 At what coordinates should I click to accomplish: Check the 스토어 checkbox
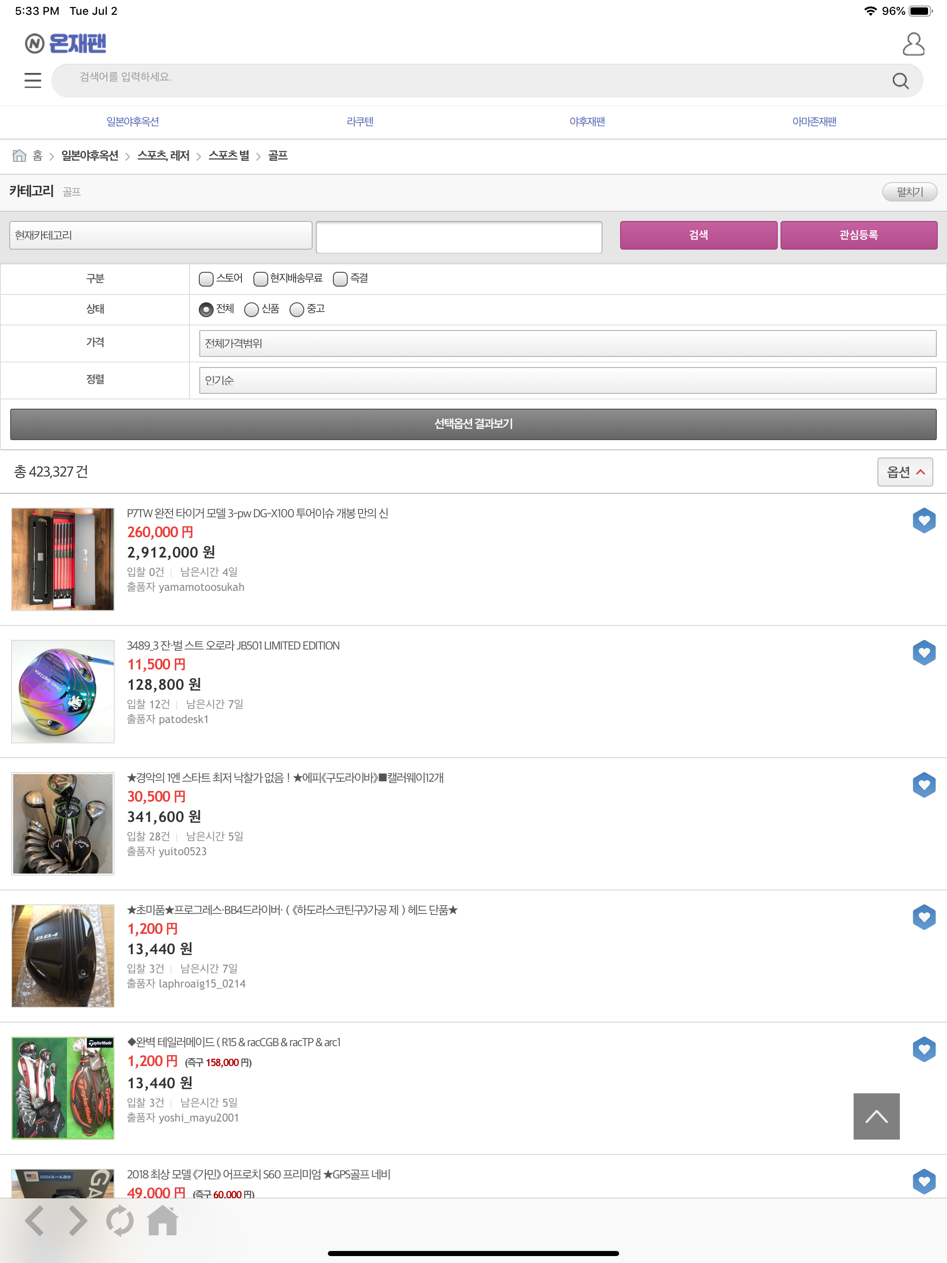point(206,279)
